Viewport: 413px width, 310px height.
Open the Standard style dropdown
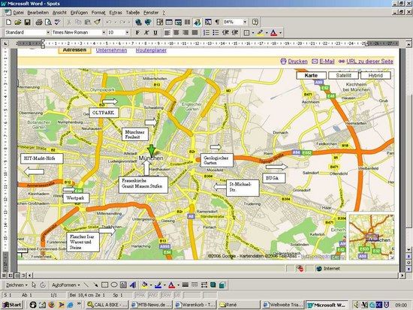pos(48,32)
